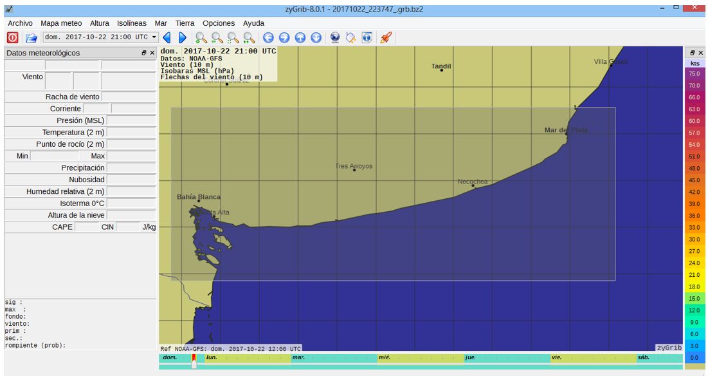
Task: Zoom to selected area magnifier icon
Action: (x=233, y=37)
